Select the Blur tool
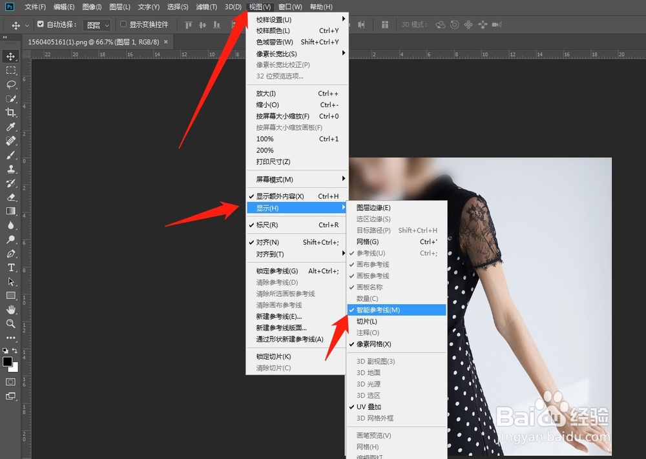 click(x=11, y=225)
